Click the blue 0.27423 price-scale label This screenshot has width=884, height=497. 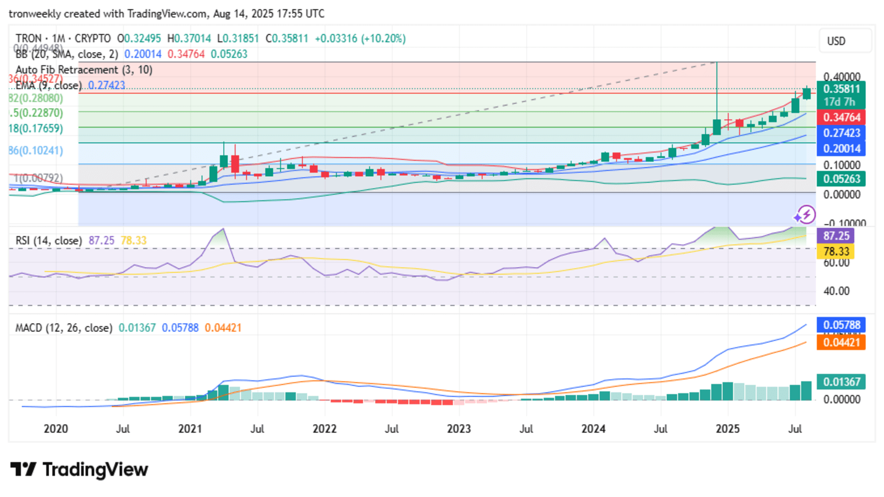[841, 133]
